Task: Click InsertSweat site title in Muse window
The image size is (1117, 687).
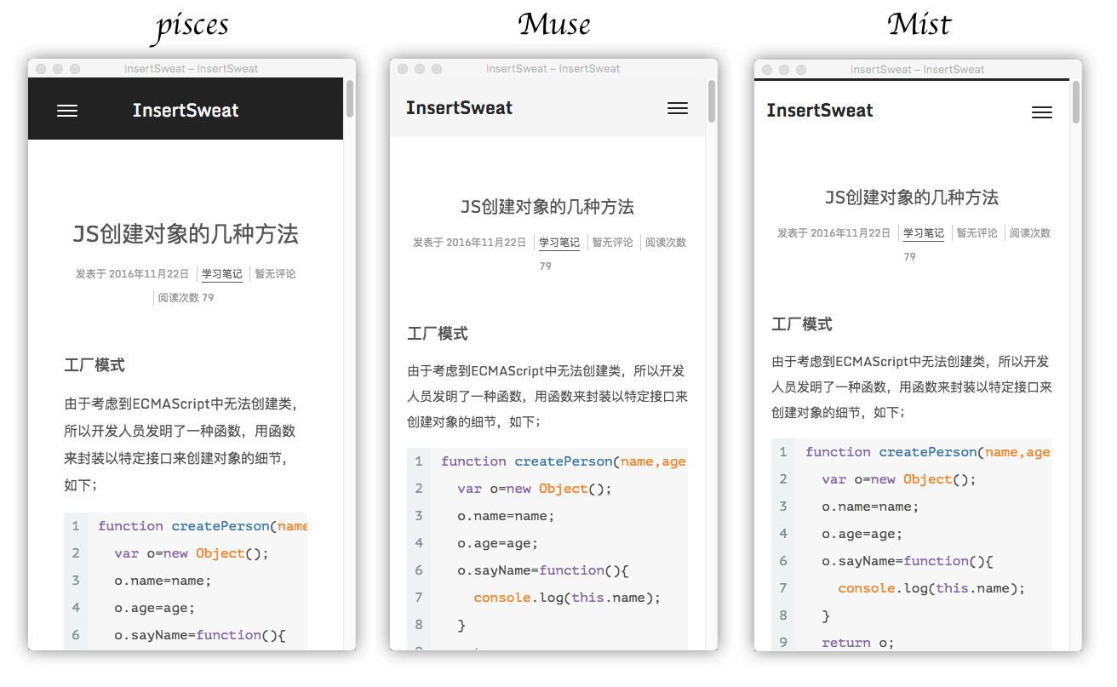Action: click(x=460, y=108)
